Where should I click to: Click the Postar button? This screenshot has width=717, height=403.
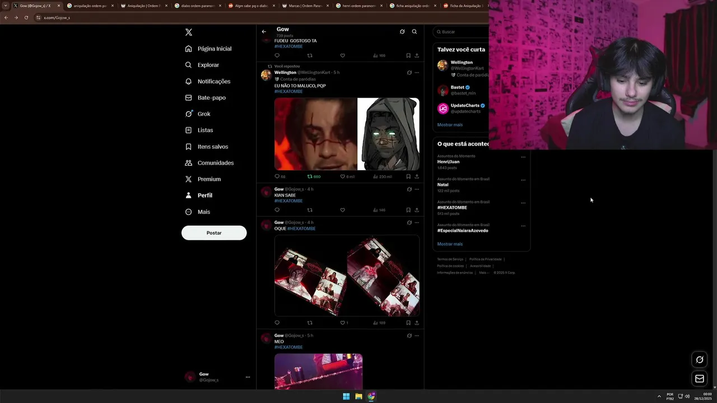[x=214, y=233]
